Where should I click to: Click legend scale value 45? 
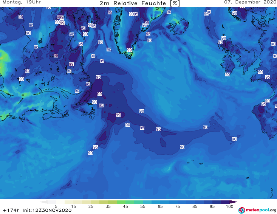(x=125, y=206)
